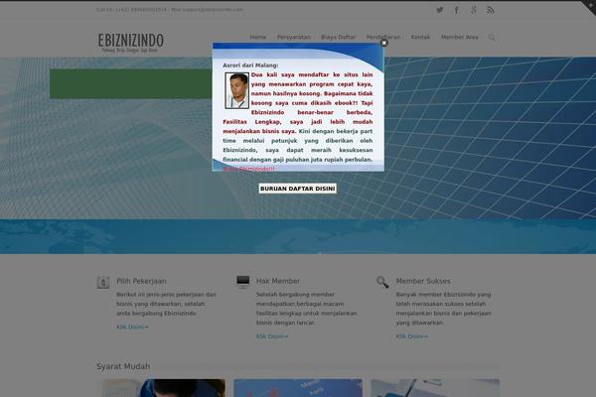Click the Pilih Pekerjaan icon

tap(103, 283)
